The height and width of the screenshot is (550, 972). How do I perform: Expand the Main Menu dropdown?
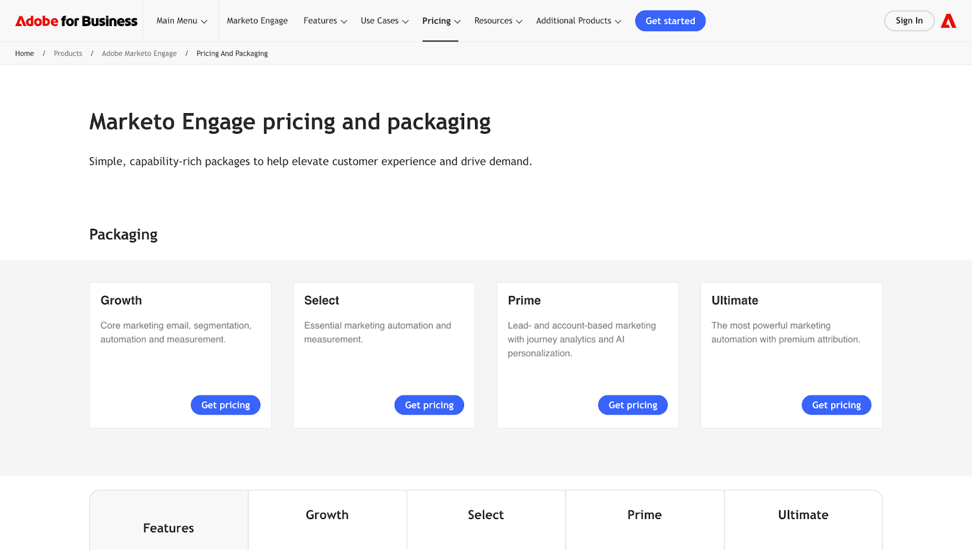click(182, 21)
